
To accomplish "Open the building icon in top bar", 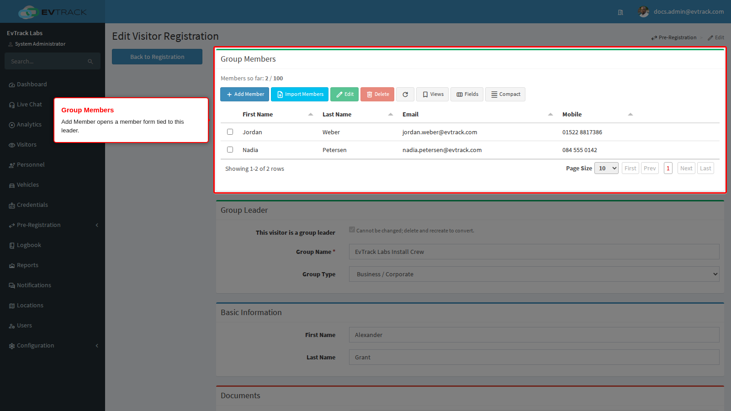I will pyautogui.click(x=620, y=12).
